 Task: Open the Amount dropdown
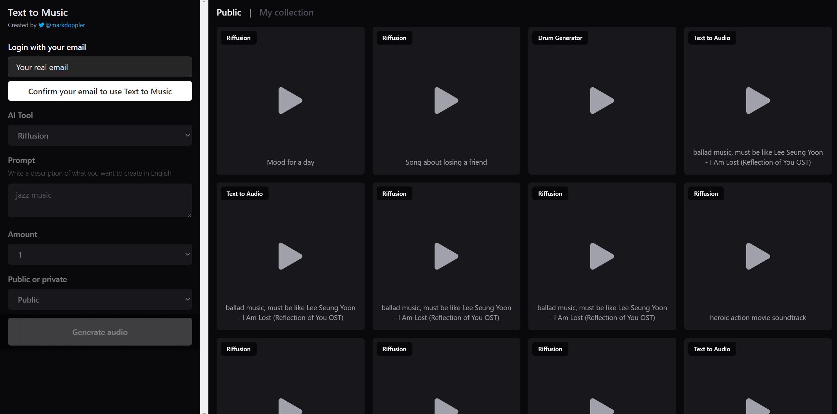coord(100,254)
